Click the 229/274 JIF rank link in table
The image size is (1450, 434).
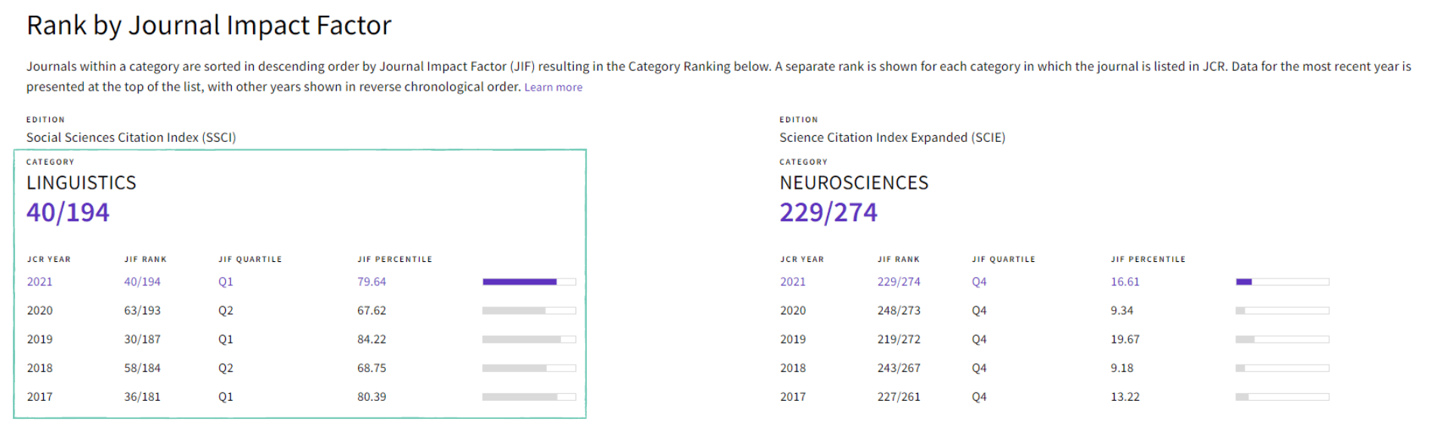coord(899,282)
